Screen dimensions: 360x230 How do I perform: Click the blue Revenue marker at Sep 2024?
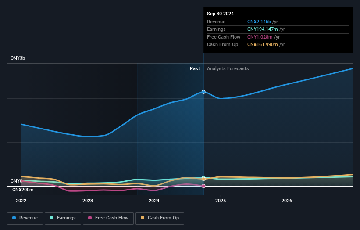point(203,92)
